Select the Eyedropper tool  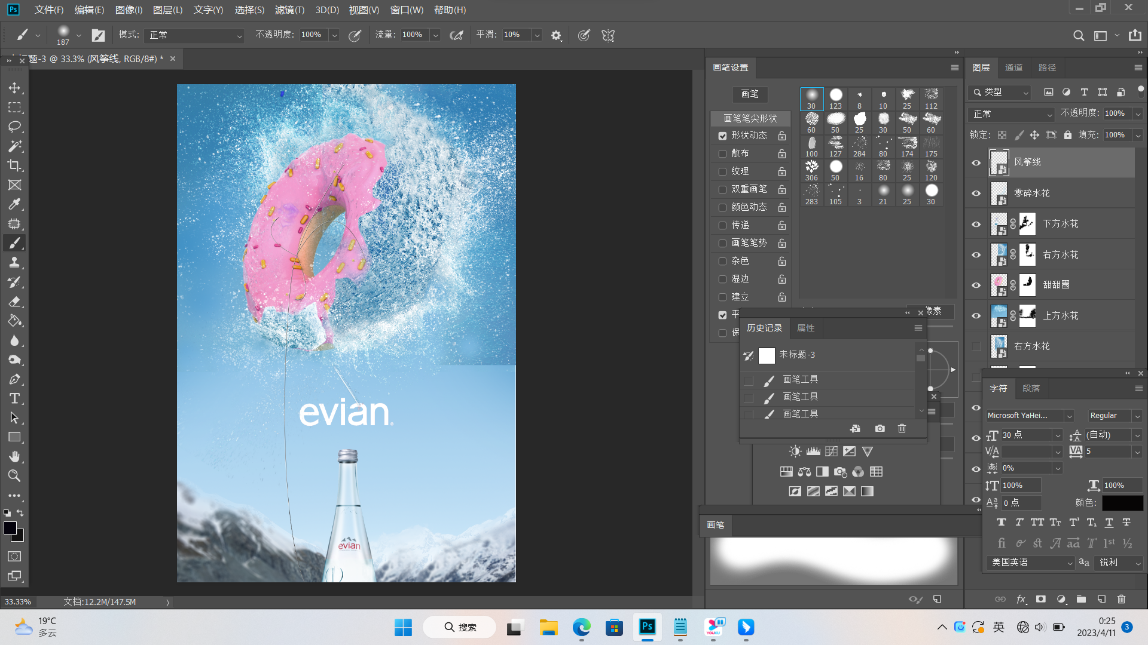[x=14, y=204]
